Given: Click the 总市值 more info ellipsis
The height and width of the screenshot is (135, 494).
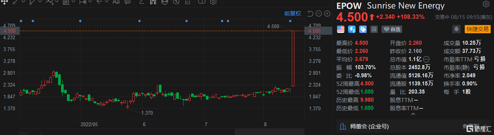Looking at the screenshot, I should point(426,59).
